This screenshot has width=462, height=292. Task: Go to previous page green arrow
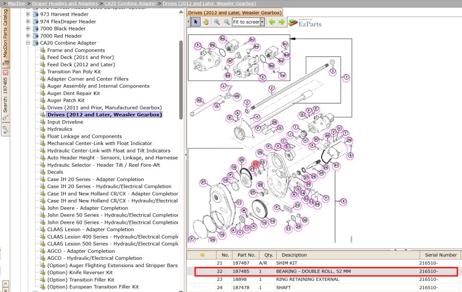[x=272, y=22]
